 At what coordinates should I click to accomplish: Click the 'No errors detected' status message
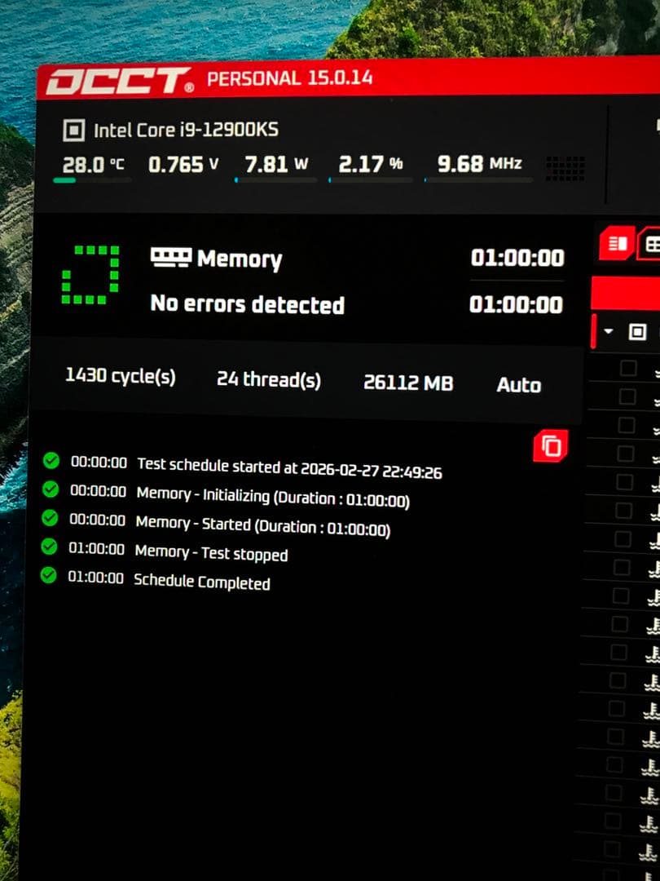point(248,304)
